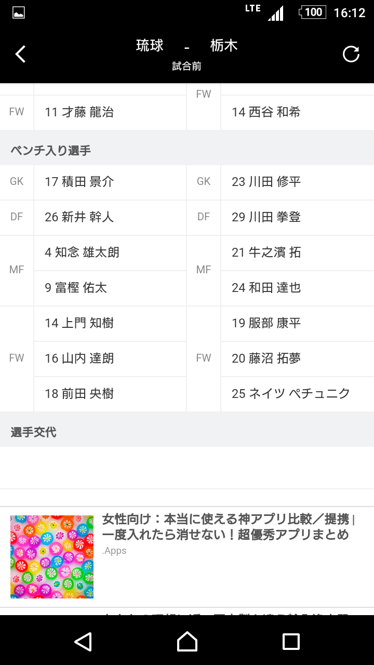Viewport: 374px width, 665px height.
Task: Tap the image notification icon in status bar
Action: (x=19, y=13)
